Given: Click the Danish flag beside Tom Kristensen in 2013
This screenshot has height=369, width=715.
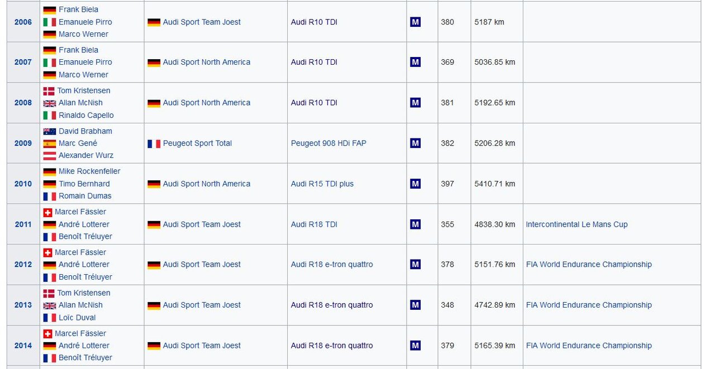Looking at the screenshot, I should [49, 293].
